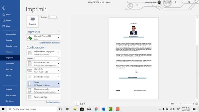The image size is (199, 112).
Task: Choose Guardar in the sidebar
Action: 9,40
